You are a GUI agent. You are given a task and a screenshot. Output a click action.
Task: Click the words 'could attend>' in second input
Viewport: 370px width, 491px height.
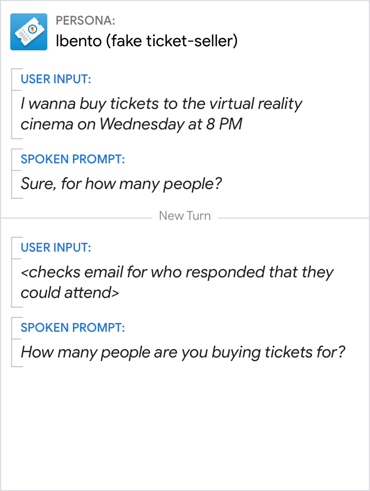click(70, 293)
